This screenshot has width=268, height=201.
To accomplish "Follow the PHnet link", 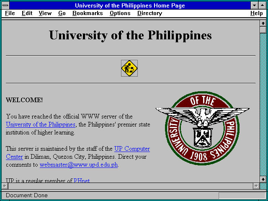I will (x=82, y=180).
